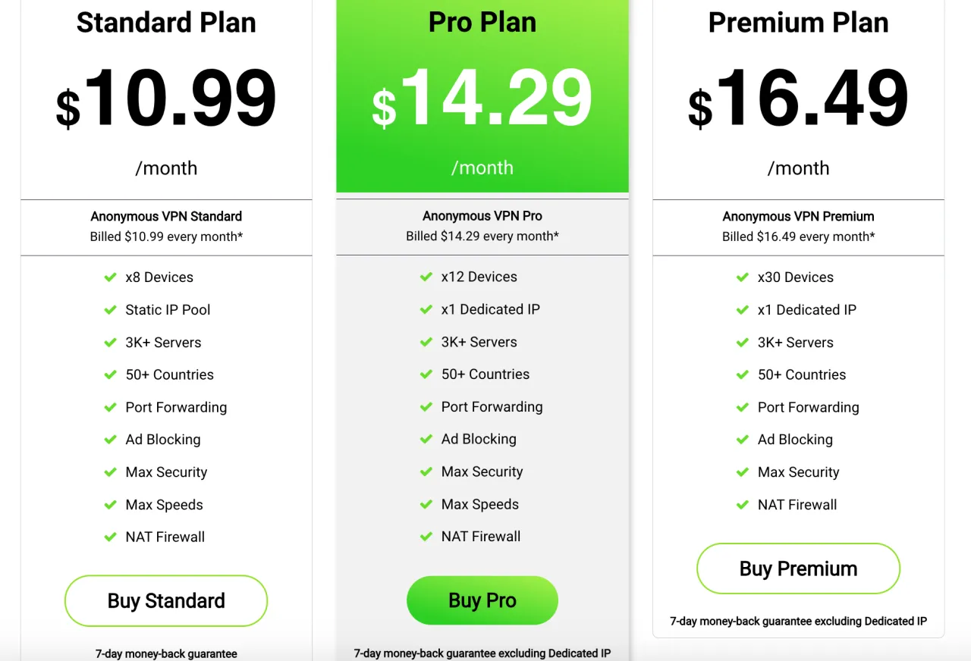Click Standard plan 7-day money-back guarantee note
The height and width of the screenshot is (661, 971).
(166, 653)
